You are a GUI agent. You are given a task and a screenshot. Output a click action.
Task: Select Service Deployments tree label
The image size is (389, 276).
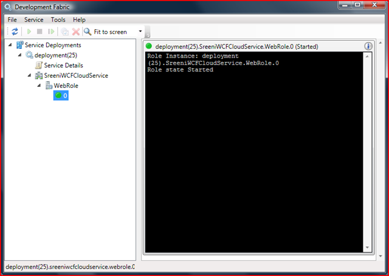pyautogui.click(x=53, y=45)
